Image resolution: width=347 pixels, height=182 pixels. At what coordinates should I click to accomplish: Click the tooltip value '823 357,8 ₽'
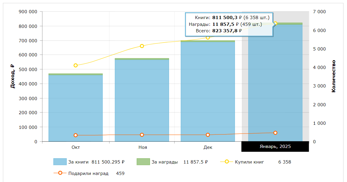click(x=227, y=31)
